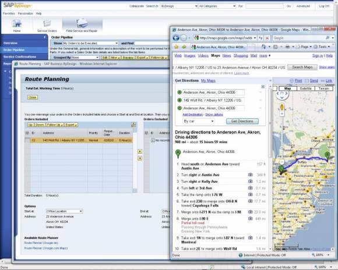Click the zoom-out minus on the map
This screenshot has height=270, width=338.
[x=282, y=162]
